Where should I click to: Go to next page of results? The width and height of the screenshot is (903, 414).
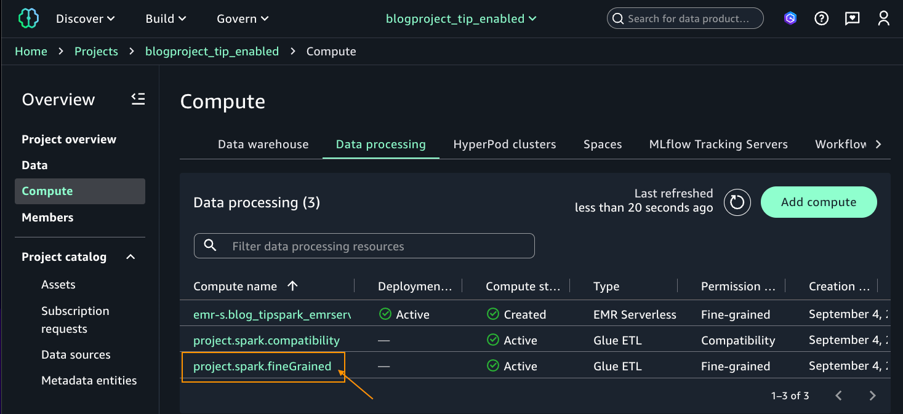point(872,396)
